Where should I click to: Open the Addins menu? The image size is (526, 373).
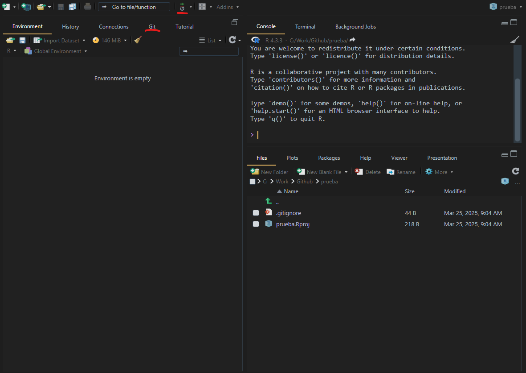[x=228, y=7]
